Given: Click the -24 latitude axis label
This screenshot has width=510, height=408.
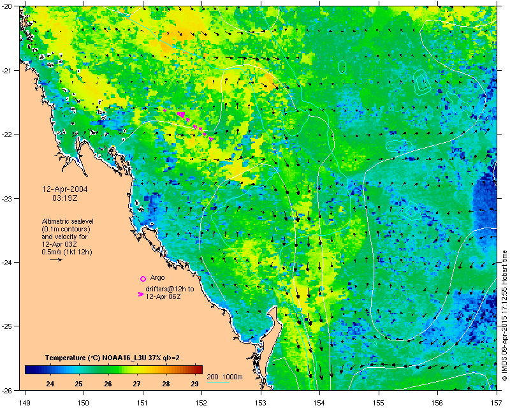Looking at the screenshot, I should click(8, 262).
